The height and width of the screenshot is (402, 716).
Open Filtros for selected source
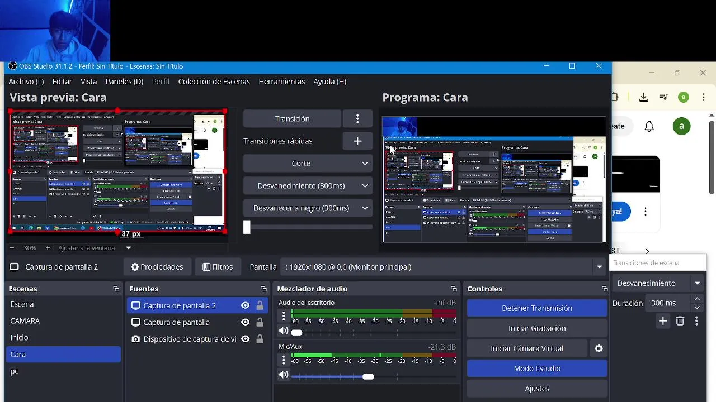point(218,267)
